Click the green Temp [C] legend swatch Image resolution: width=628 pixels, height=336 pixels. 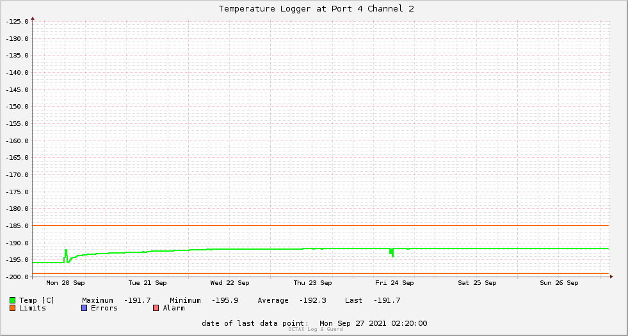click(x=12, y=300)
